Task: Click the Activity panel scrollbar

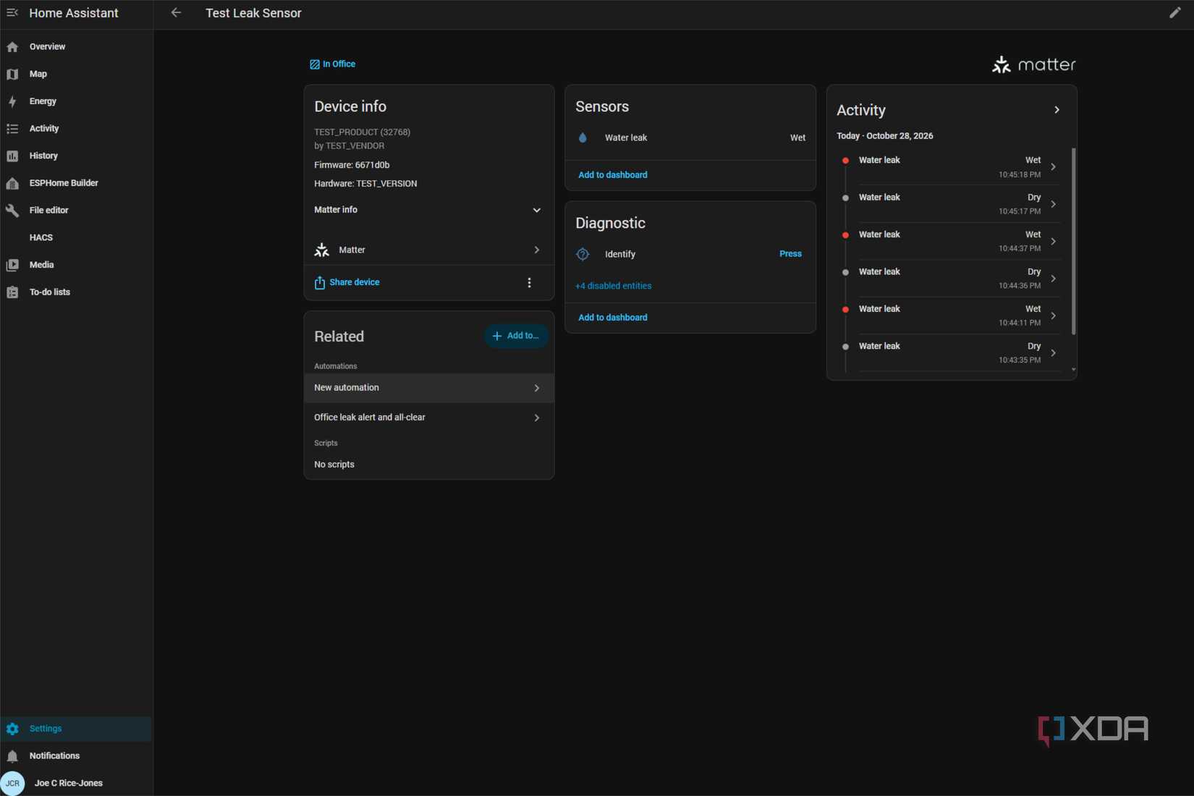Action: (1073, 241)
